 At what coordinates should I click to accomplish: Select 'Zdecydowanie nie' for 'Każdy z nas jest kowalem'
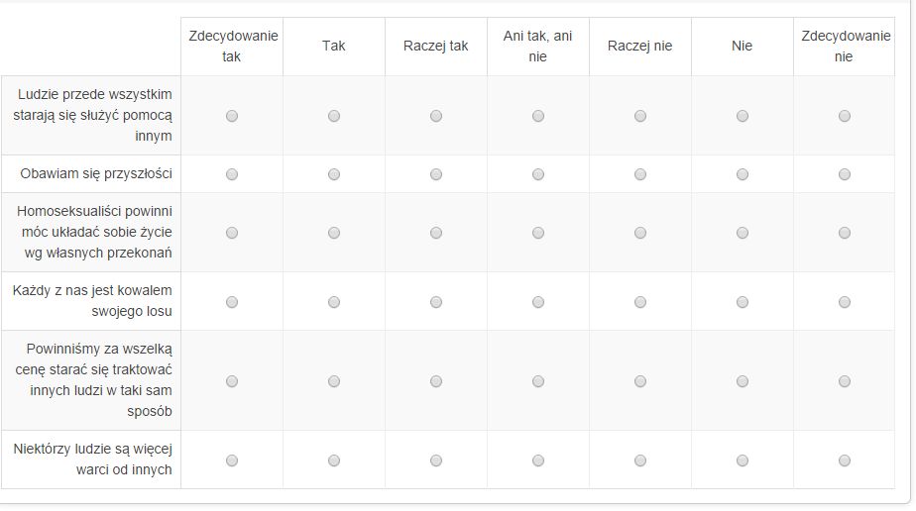845,302
